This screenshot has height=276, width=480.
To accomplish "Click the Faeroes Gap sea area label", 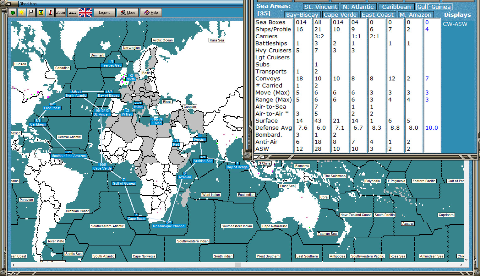I will pyautogui.click(x=111, y=65).
